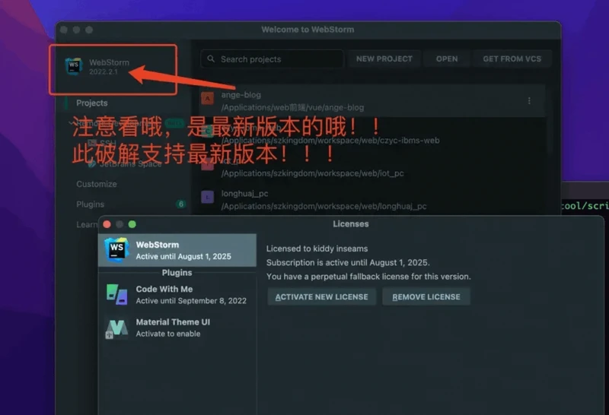Click the WebStorm logo in the Welcome sidebar
Screen dimensions: 609x415
tap(74, 67)
